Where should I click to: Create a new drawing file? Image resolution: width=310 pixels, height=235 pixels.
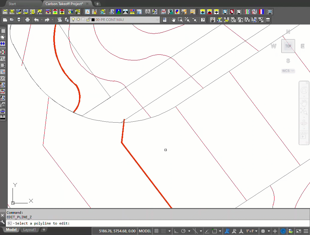5,20
